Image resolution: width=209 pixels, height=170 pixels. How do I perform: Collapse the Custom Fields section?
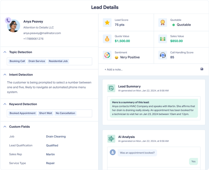(5, 127)
